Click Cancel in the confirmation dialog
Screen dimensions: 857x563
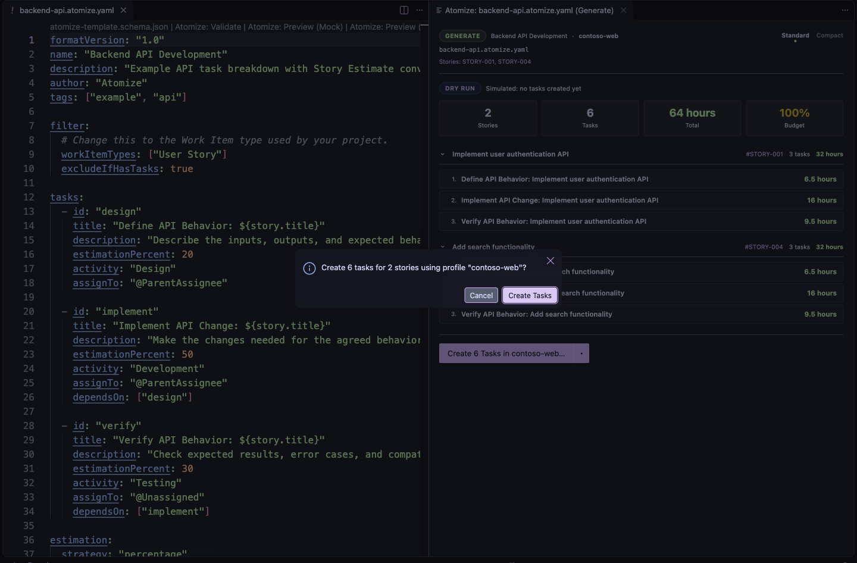click(x=481, y=295)
